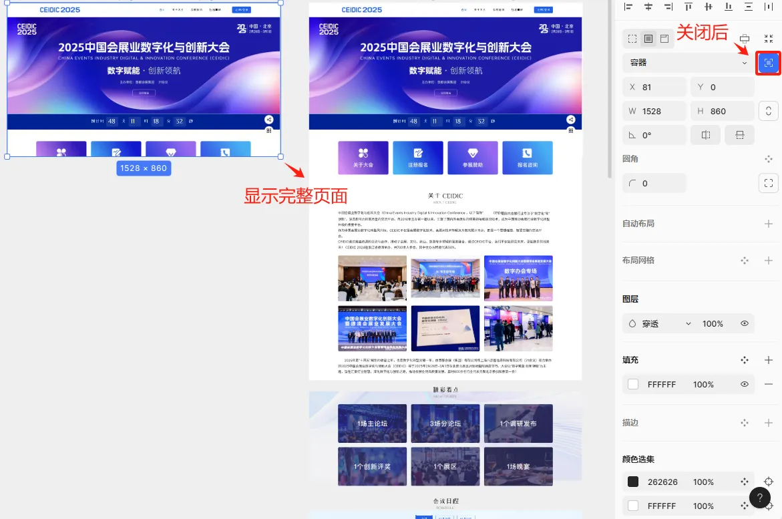Open the 穿透 blend mode dropdown
Screen dimensions: 782x519
(659, 323)
